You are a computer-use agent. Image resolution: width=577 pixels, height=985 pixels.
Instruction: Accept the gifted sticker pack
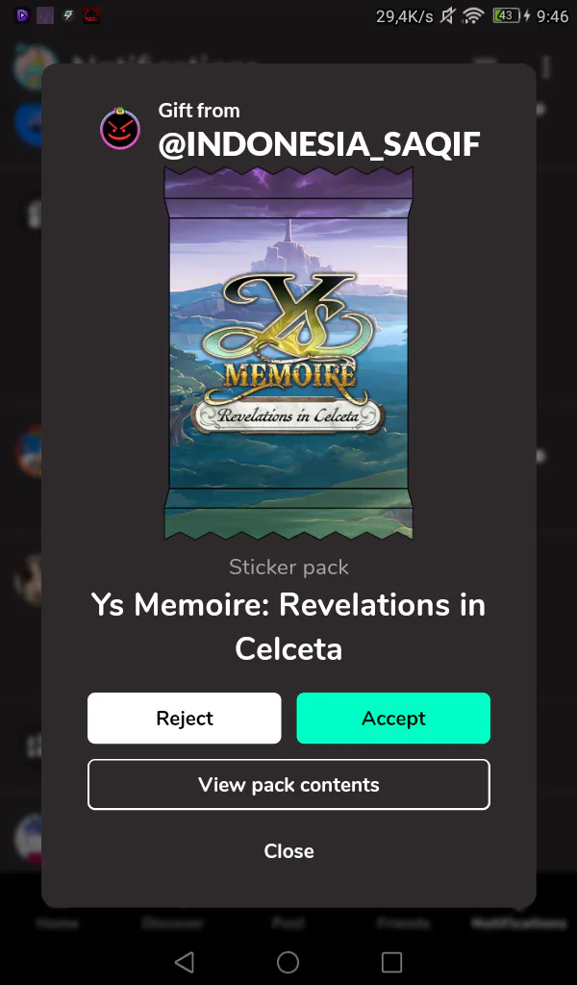(x=393, y=718)
